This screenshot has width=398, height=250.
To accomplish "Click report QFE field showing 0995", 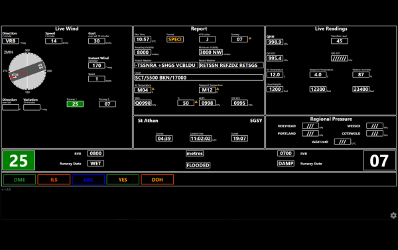I will [239, 103].
